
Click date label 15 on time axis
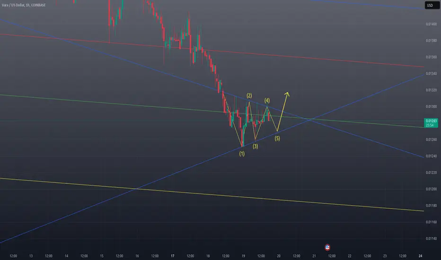click(x=102, y=256)
